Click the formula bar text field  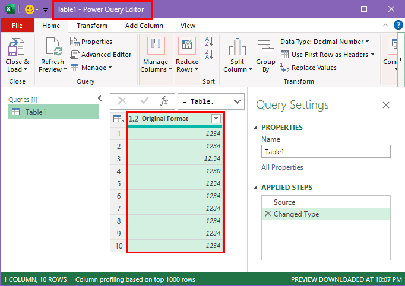[x=205, y=101]
